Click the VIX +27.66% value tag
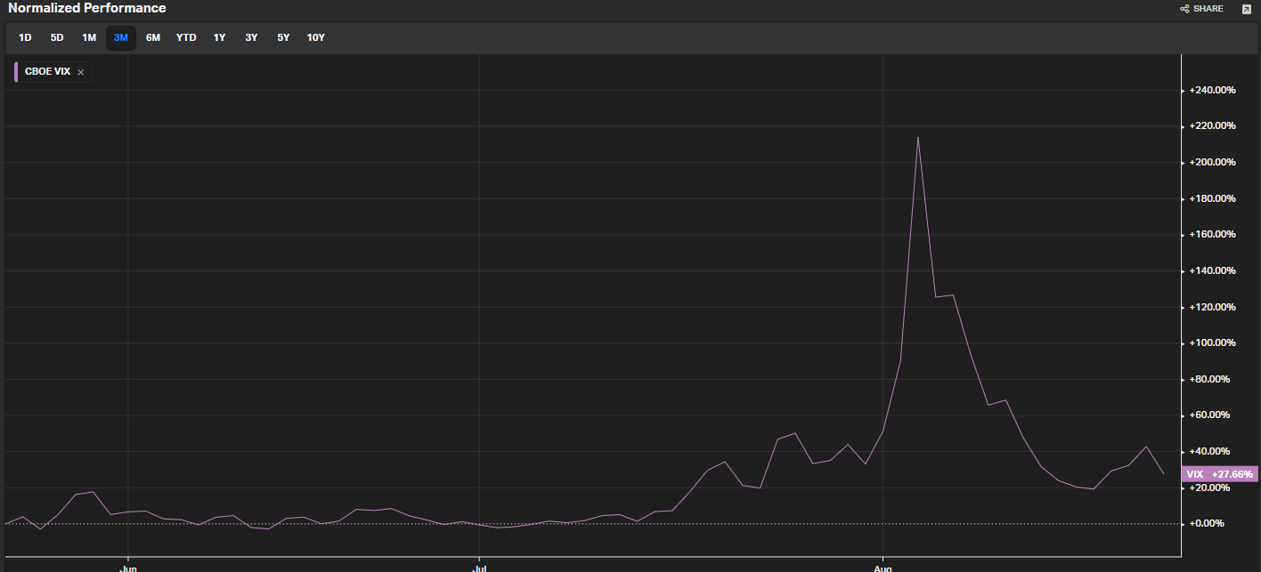This screenshot has height=572, width=1261. [x=1219, y=474]
